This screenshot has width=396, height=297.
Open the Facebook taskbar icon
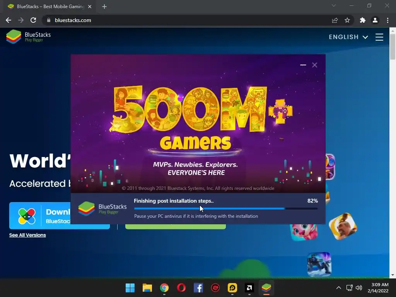(198, 288)
